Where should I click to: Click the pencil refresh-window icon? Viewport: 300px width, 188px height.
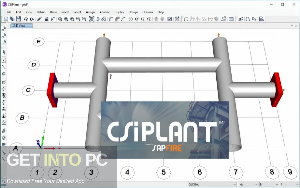(x=39, y=19)
